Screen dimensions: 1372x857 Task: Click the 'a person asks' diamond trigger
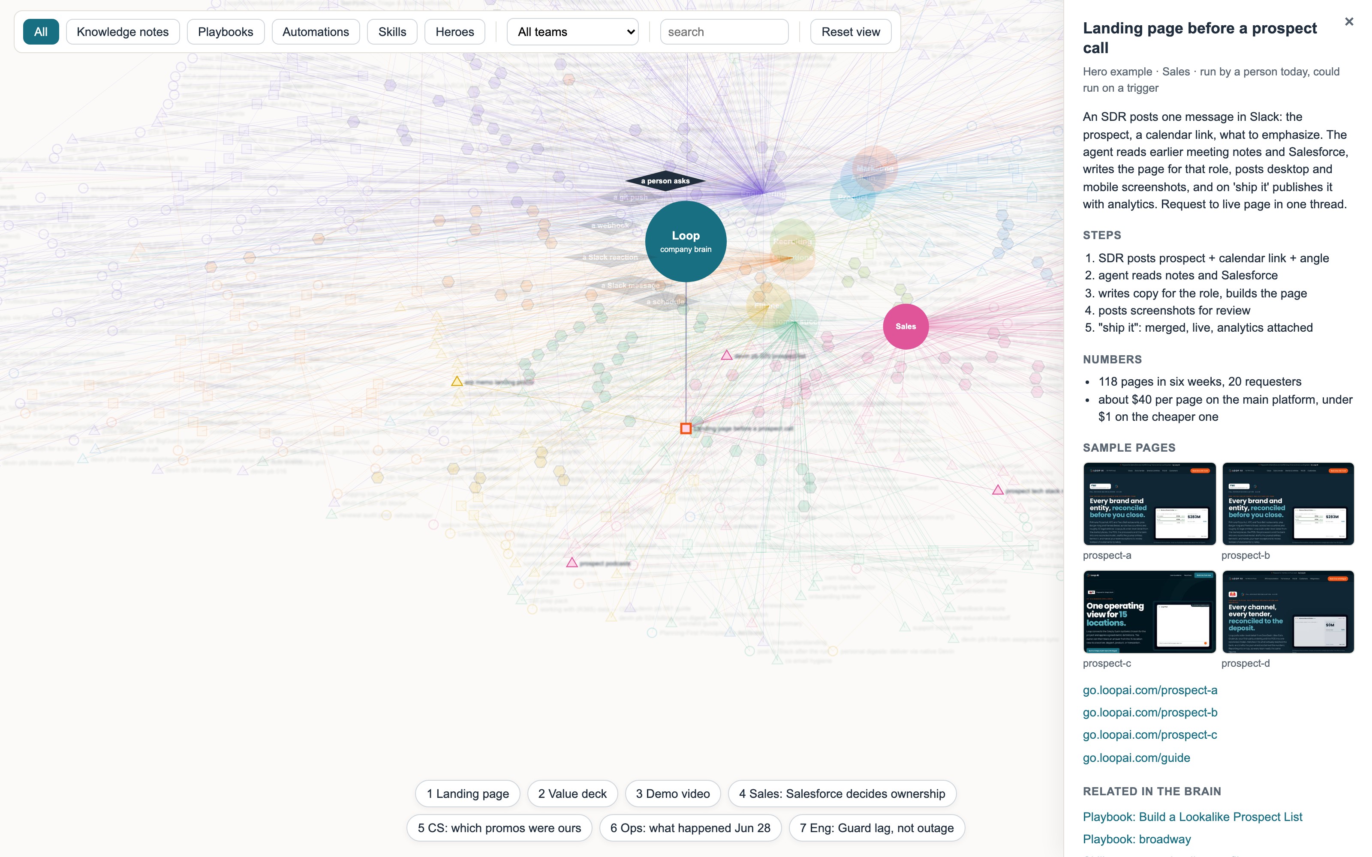(665, 181)
